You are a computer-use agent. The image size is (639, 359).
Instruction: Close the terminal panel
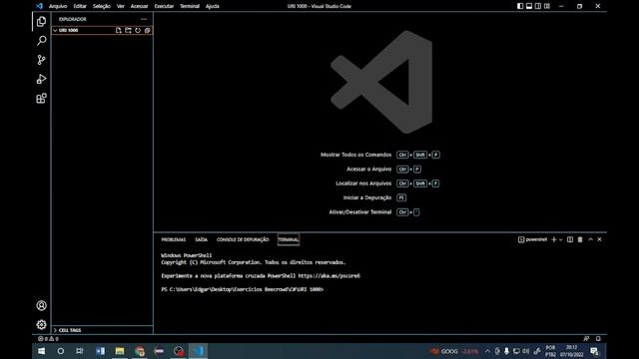coord(599,239)
